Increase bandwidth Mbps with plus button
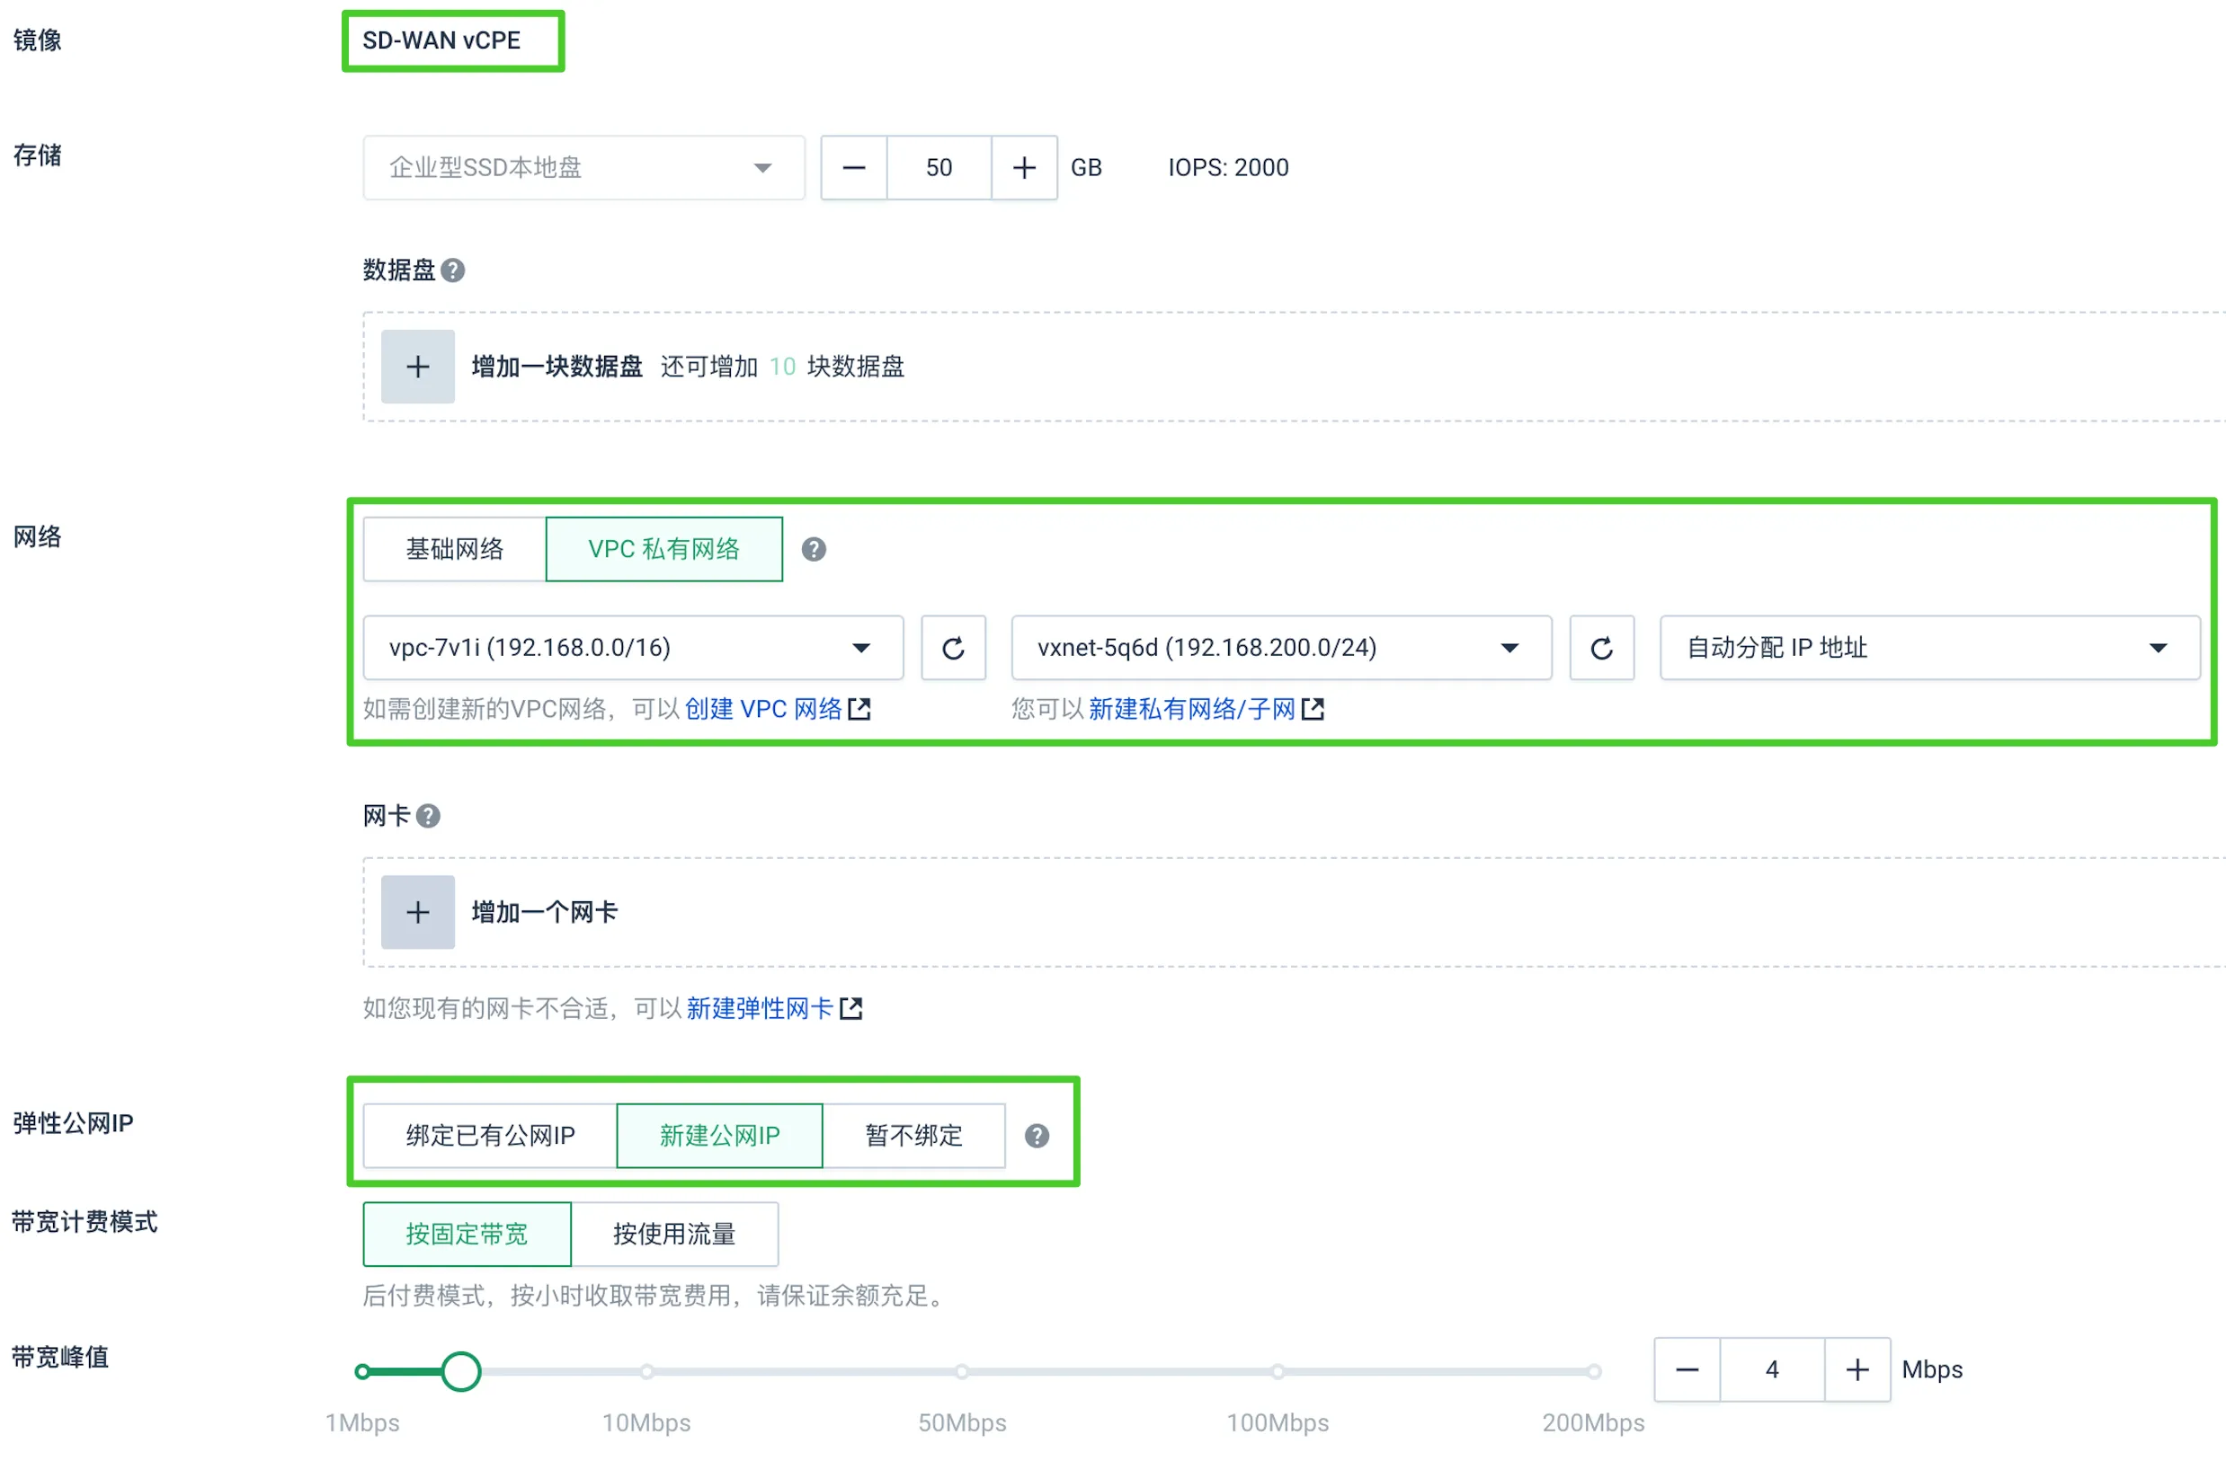2226x1470 pixels. (x=1858, y=1370)
